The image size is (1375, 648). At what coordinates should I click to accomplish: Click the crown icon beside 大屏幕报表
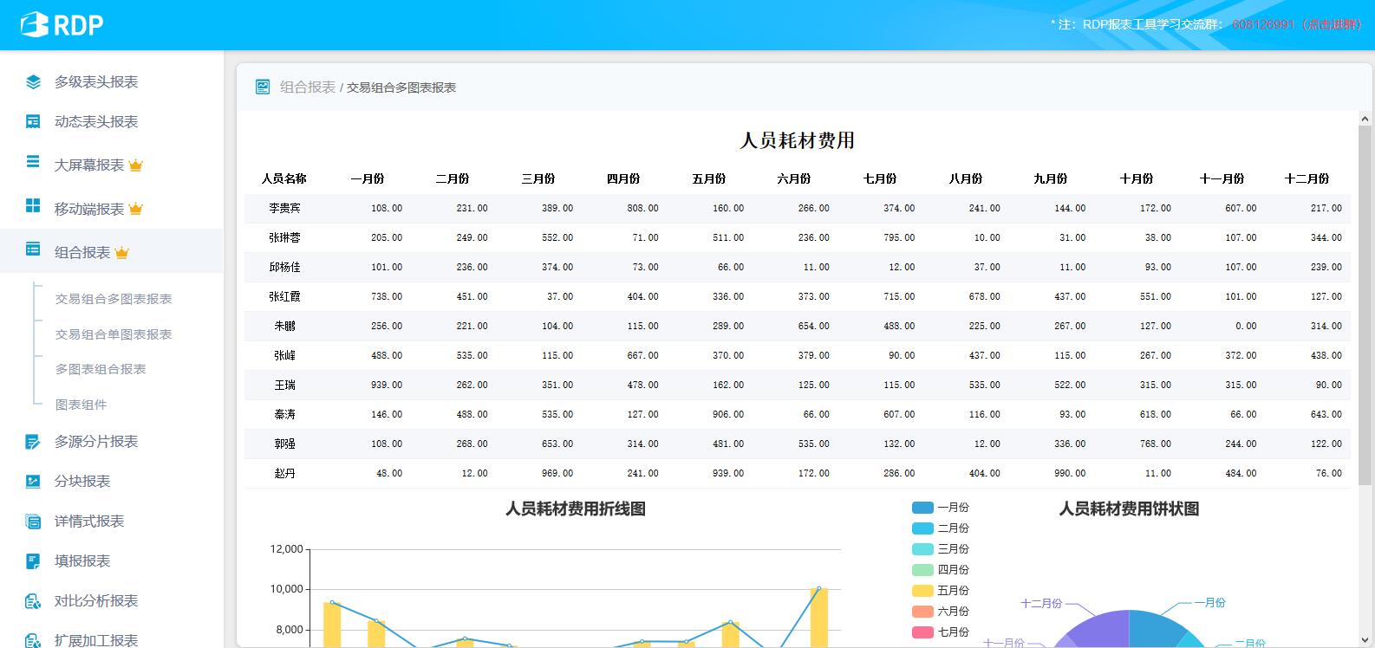(135, 165)
